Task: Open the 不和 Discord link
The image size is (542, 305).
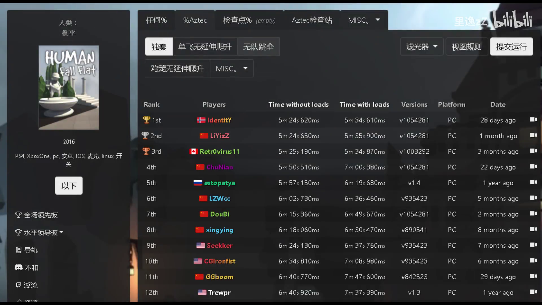Action: point(31,267)
